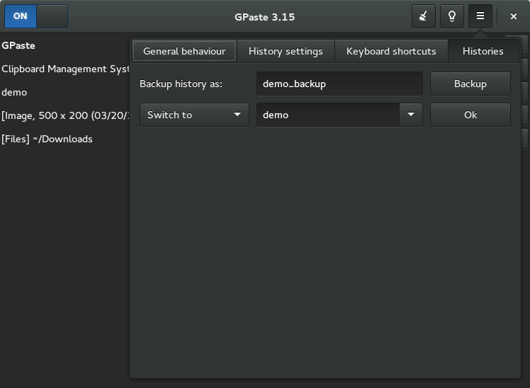Open the demo history name dropdown arrow

[x=411, y=115]
